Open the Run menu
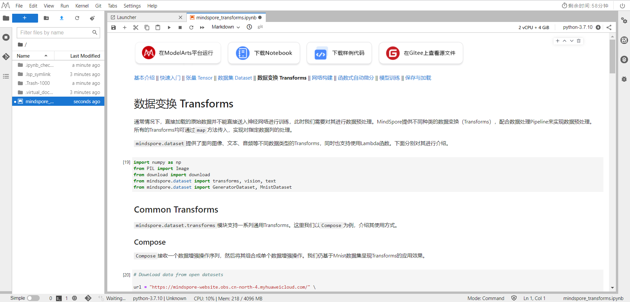This screenshot has height=302, width=630. tap(65, 6)
